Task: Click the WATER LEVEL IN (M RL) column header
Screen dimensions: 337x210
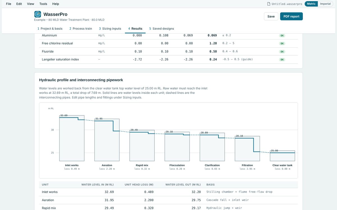Action: pyautogui.click(x=97, y=185)
